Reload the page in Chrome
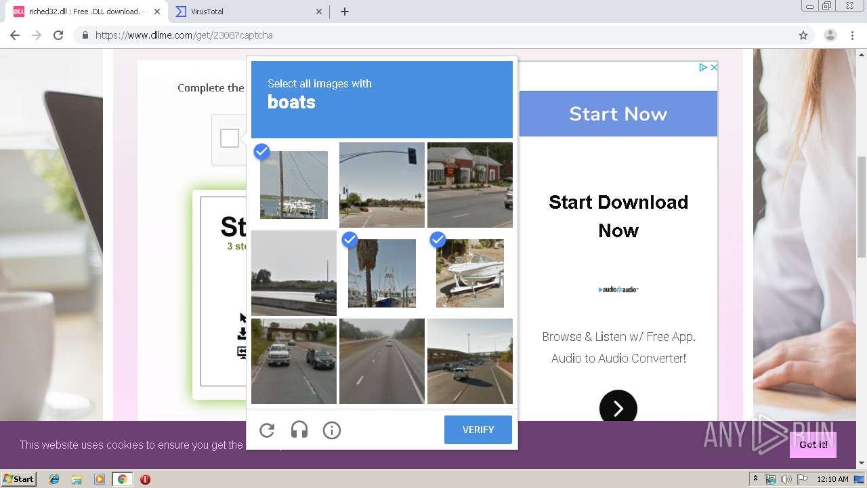Image resolution: width=867 pixels, height=488 pixels. 58,35
